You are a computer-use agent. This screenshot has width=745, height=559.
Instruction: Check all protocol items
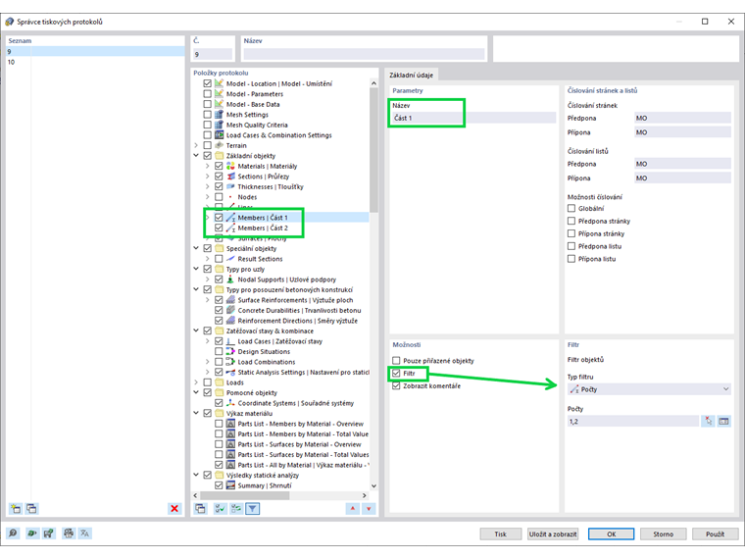coord(220,509)
